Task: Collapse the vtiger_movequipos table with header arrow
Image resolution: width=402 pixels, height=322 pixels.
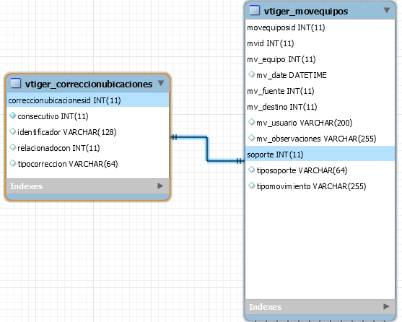Action: [387, 10]
